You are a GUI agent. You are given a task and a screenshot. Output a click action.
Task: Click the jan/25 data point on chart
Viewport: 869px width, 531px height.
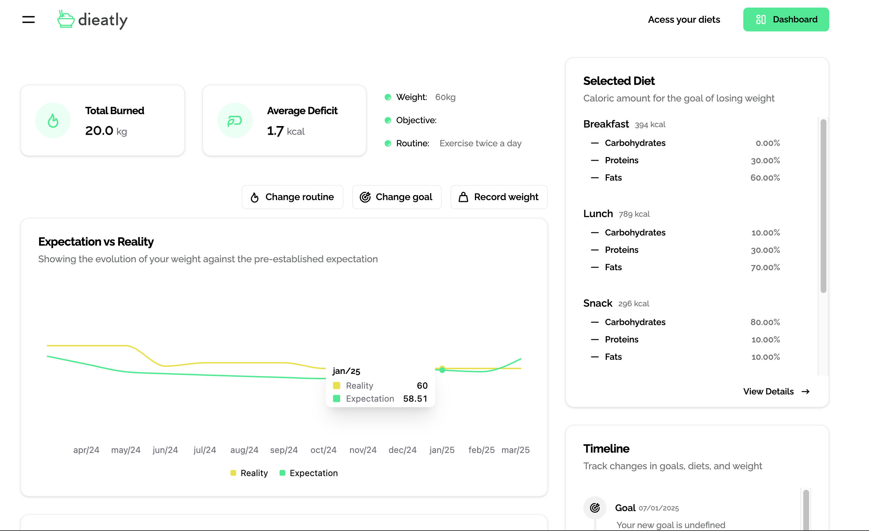(442, 369)
